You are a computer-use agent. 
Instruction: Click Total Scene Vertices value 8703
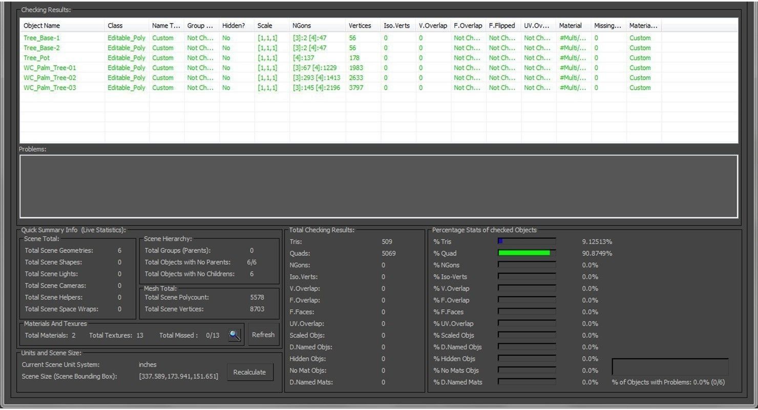[257, 309]
